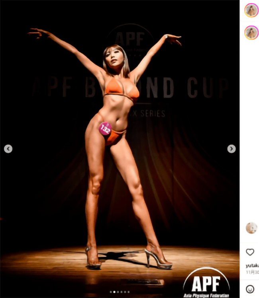
Task: Open the topmost story-ring profile avatar
Action: [251, 10]
